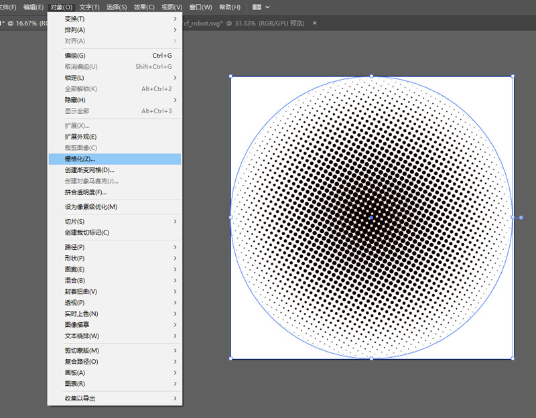This screenshot has width=536, height=418.
Task: Choose 扩展外观(E) menu entry
Action: pyautogui.click(x=115, y=137)
